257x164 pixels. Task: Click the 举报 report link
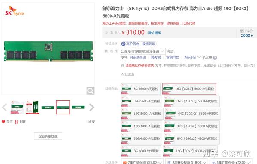click(x=91, y=122)
